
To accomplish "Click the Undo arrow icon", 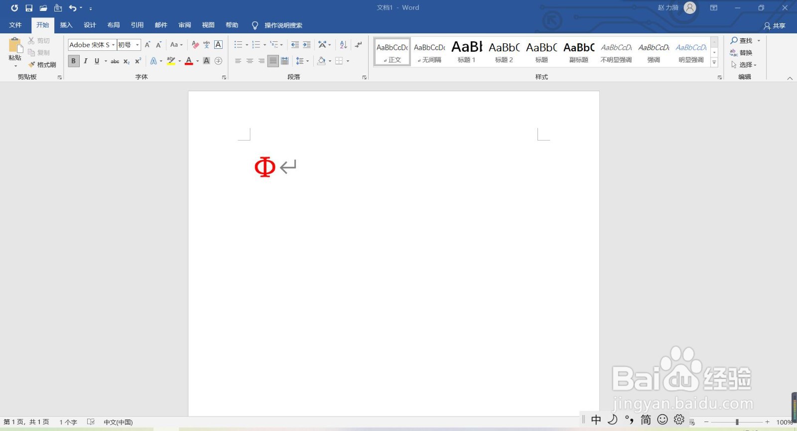I will pyautogui.click(x=73, y=8).
